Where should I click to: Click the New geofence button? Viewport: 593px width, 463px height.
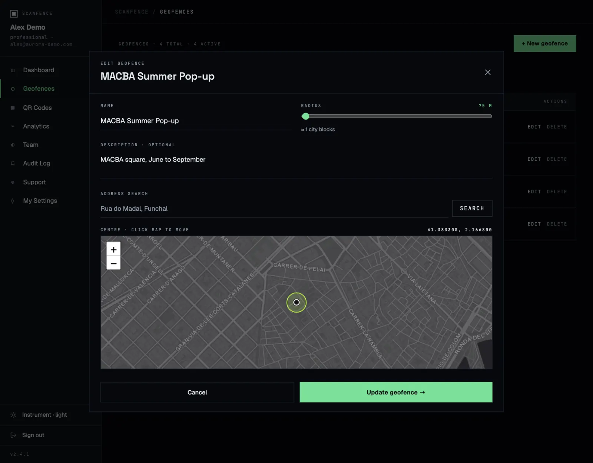tap(545, 43)
